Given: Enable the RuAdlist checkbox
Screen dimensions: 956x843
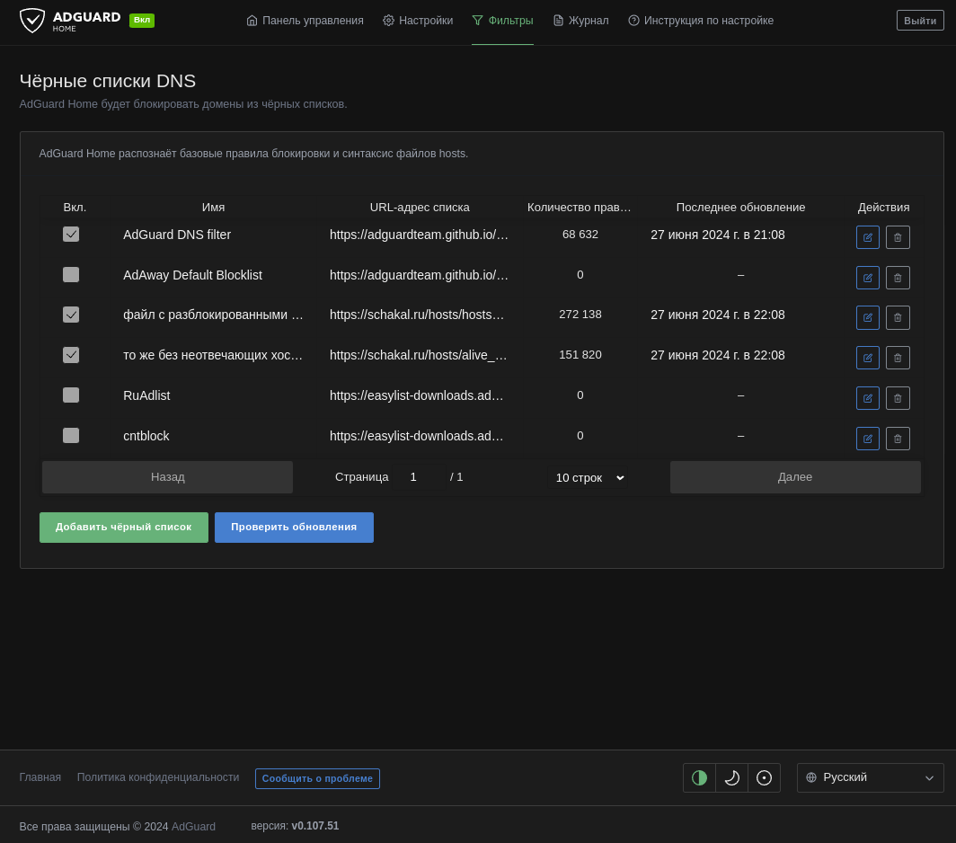Looking at the screenshot, I should 71,395.
